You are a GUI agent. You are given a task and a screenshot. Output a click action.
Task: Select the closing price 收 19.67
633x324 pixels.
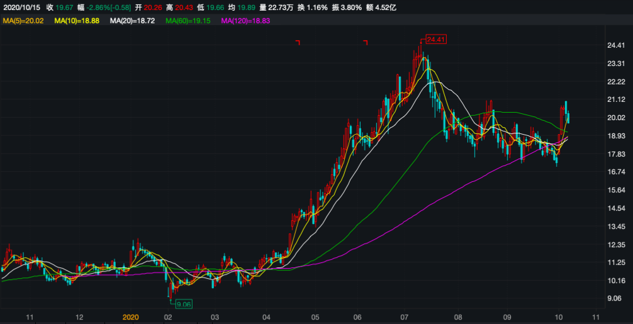(60, 8)
